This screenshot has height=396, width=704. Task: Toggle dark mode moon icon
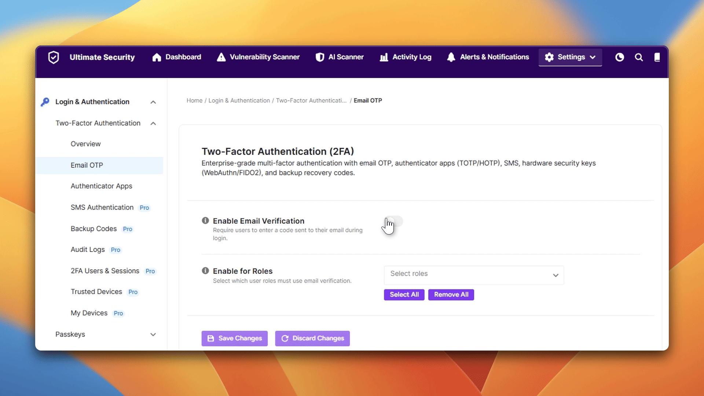tap(619, 57)
